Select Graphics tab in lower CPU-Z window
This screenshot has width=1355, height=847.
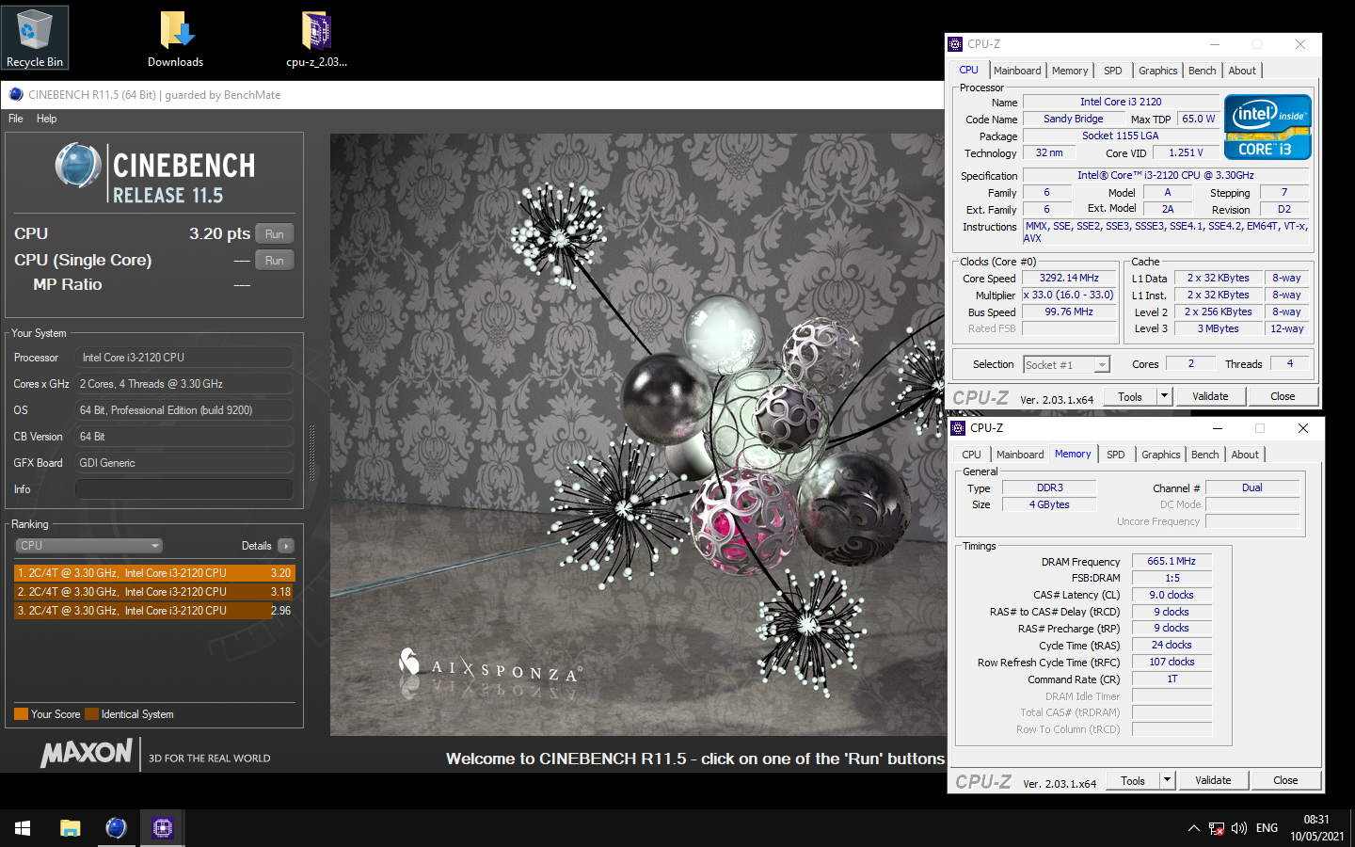pyautogui.click(x=1160, y=455)
